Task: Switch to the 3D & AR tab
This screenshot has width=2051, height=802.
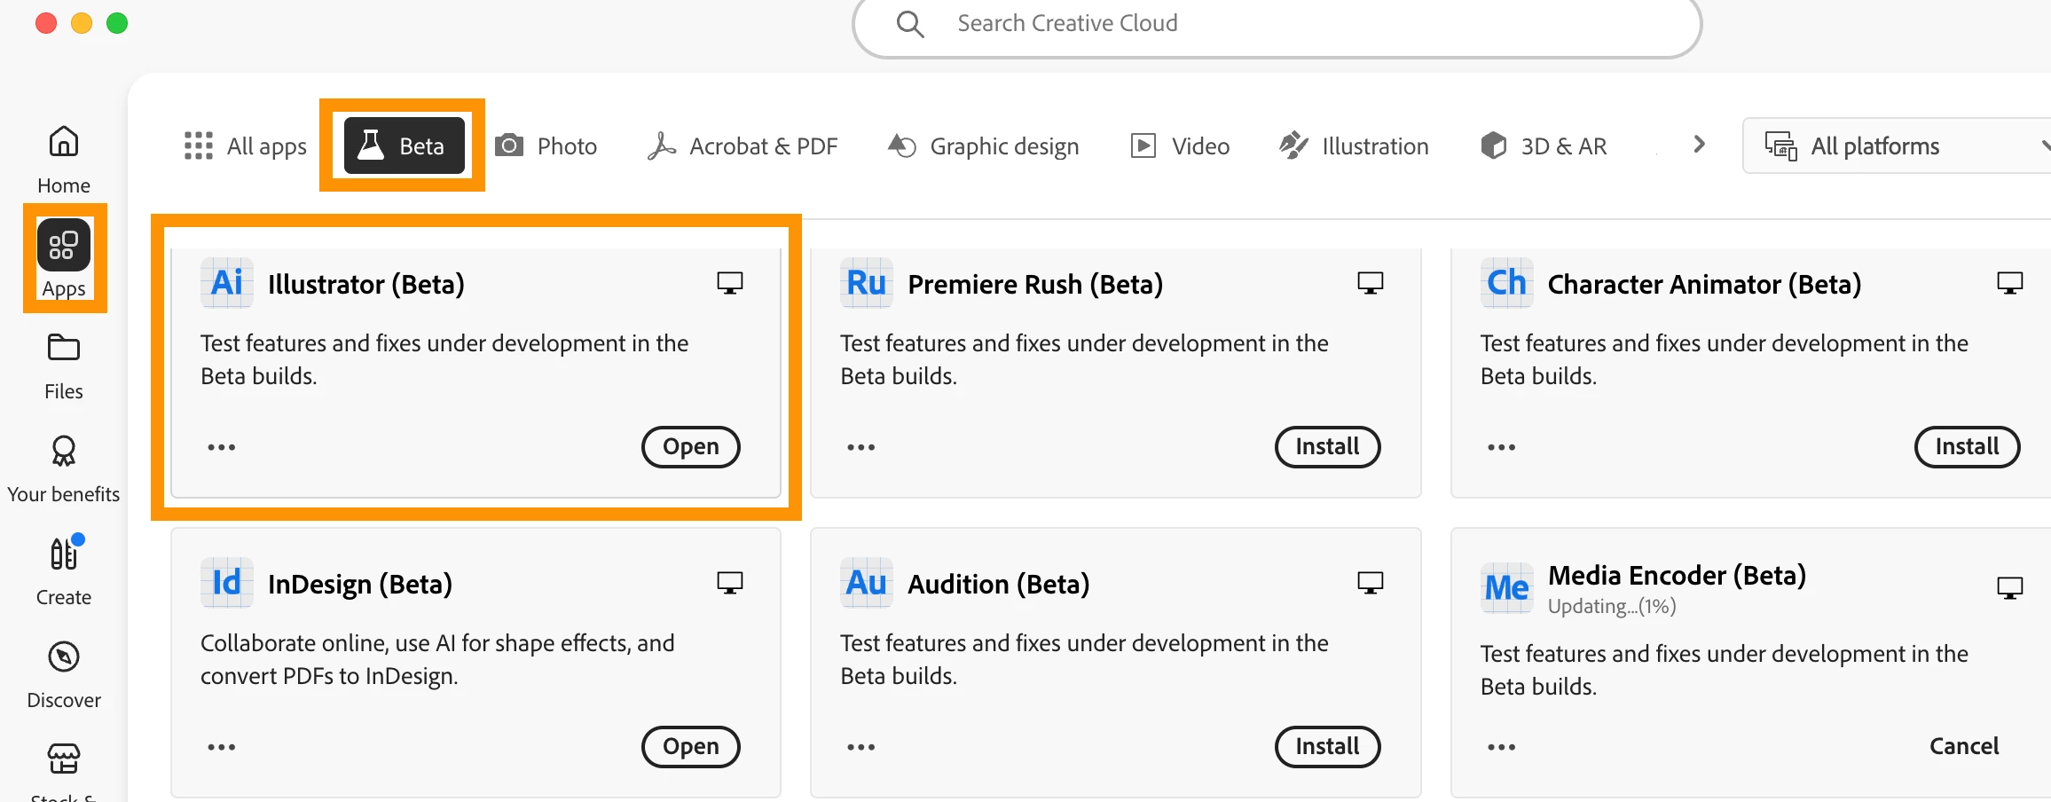Action: tap(1544, 145)
